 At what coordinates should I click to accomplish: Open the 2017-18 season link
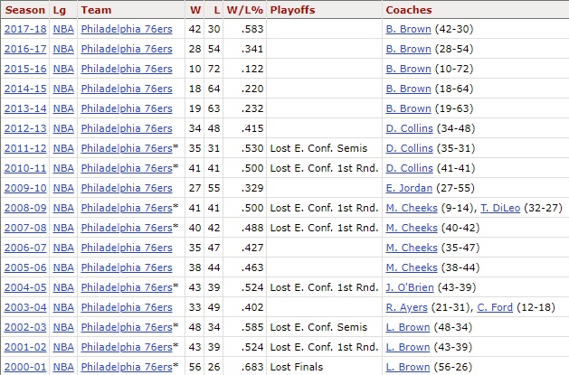24,29
